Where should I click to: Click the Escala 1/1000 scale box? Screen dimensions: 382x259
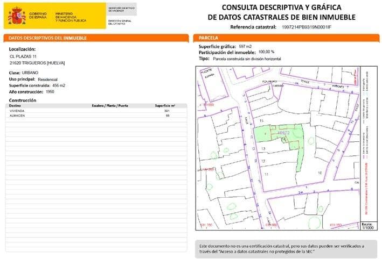368,226
